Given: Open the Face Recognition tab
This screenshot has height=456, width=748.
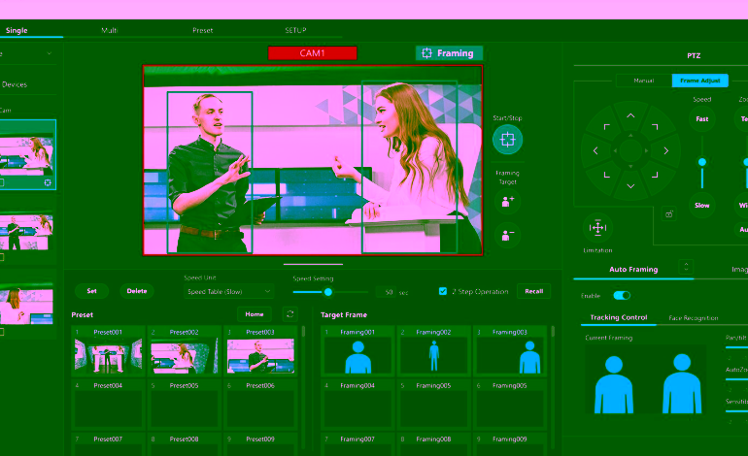Looking at the screenshot, I should 694,318.
